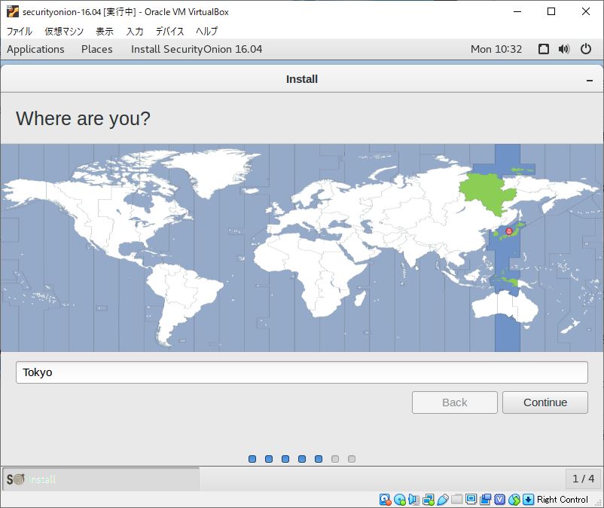Click the Right Control host key label

[563, 500]
